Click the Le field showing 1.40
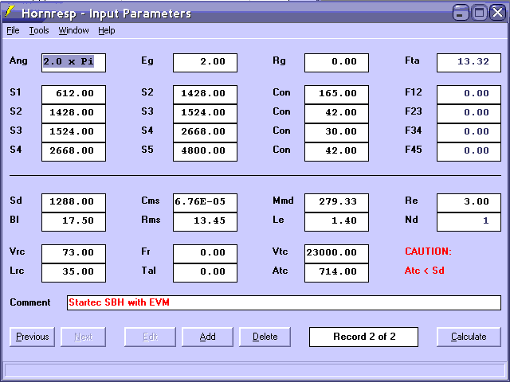The image size is (510, 382). pos(336,222)
